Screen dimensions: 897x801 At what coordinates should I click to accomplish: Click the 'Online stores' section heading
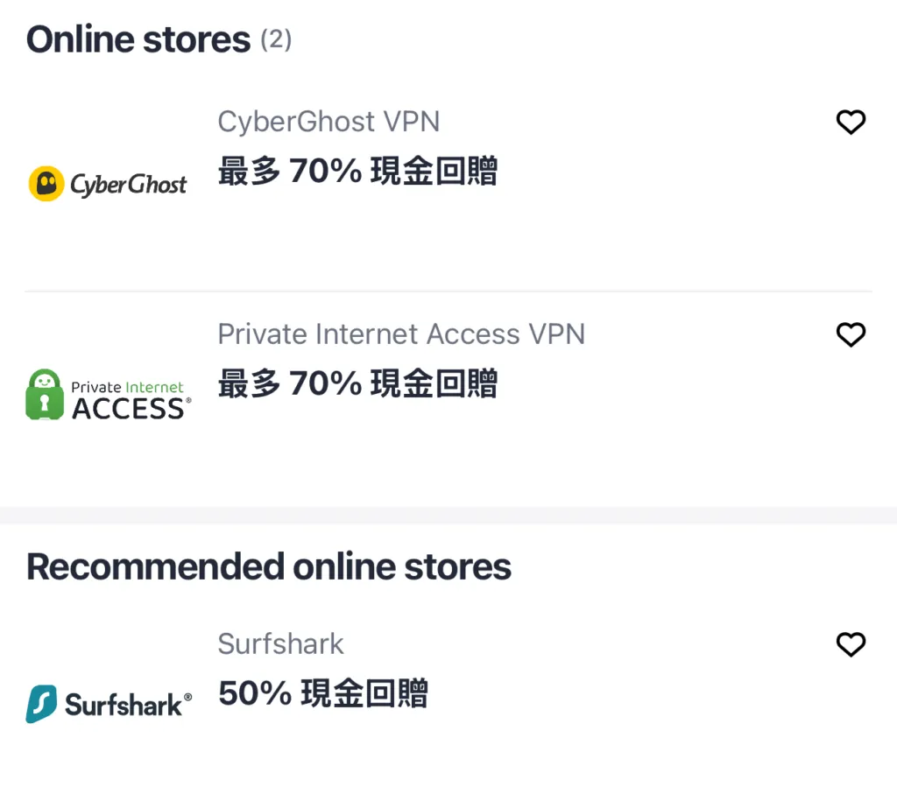(x=138, y=40)
